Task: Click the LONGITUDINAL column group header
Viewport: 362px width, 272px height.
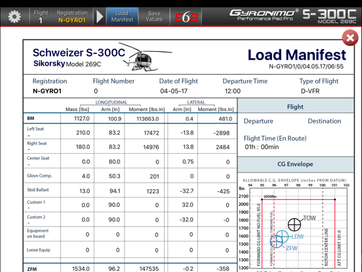Action: coord(111,102)
